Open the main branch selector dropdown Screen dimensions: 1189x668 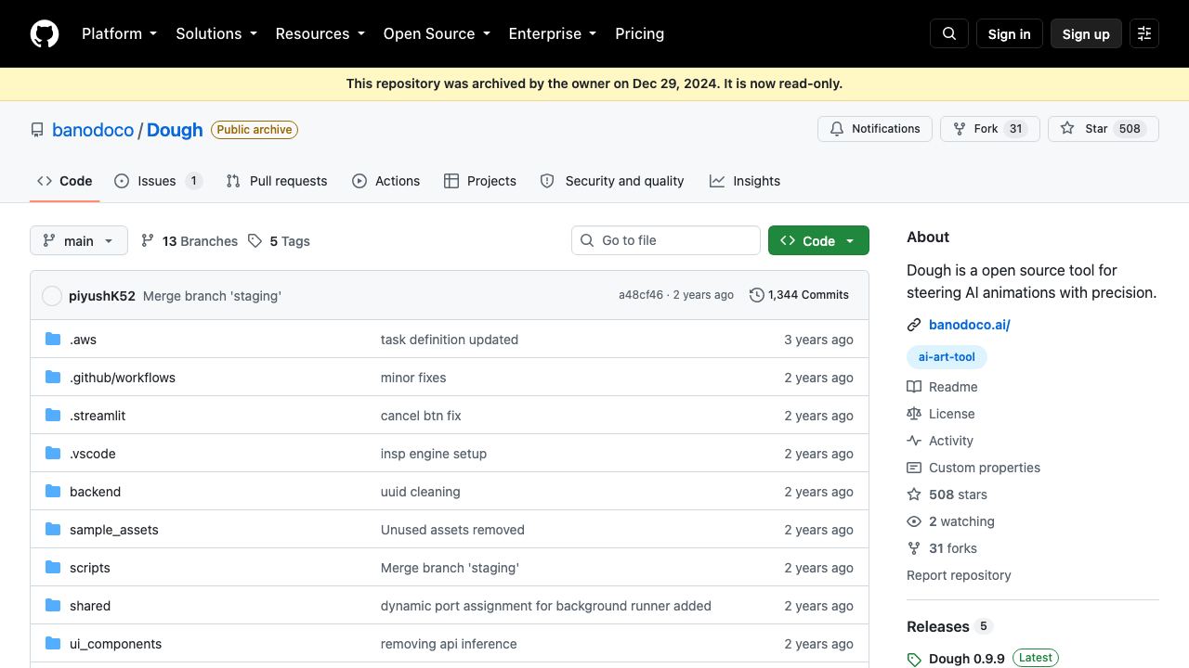coord(79,241)
